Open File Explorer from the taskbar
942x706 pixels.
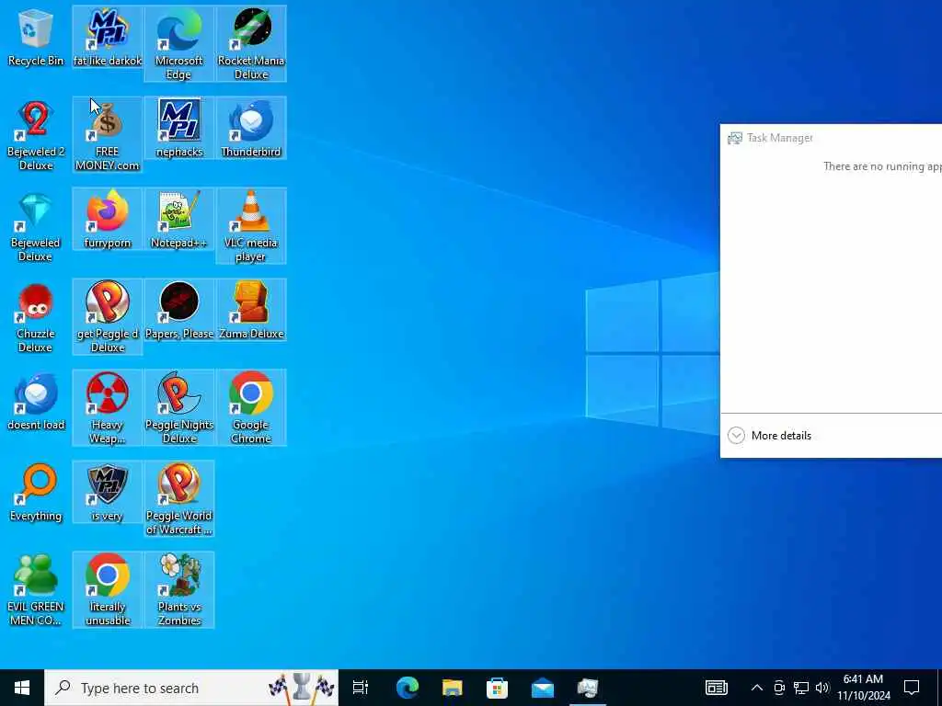[x=452, y=688]
